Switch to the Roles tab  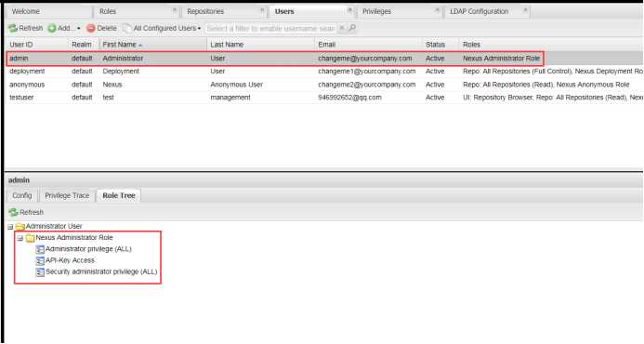[108, 11]
